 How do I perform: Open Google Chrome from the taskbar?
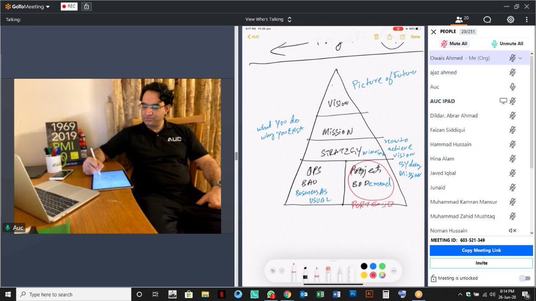pyautogui.click(x=287, y=294)
